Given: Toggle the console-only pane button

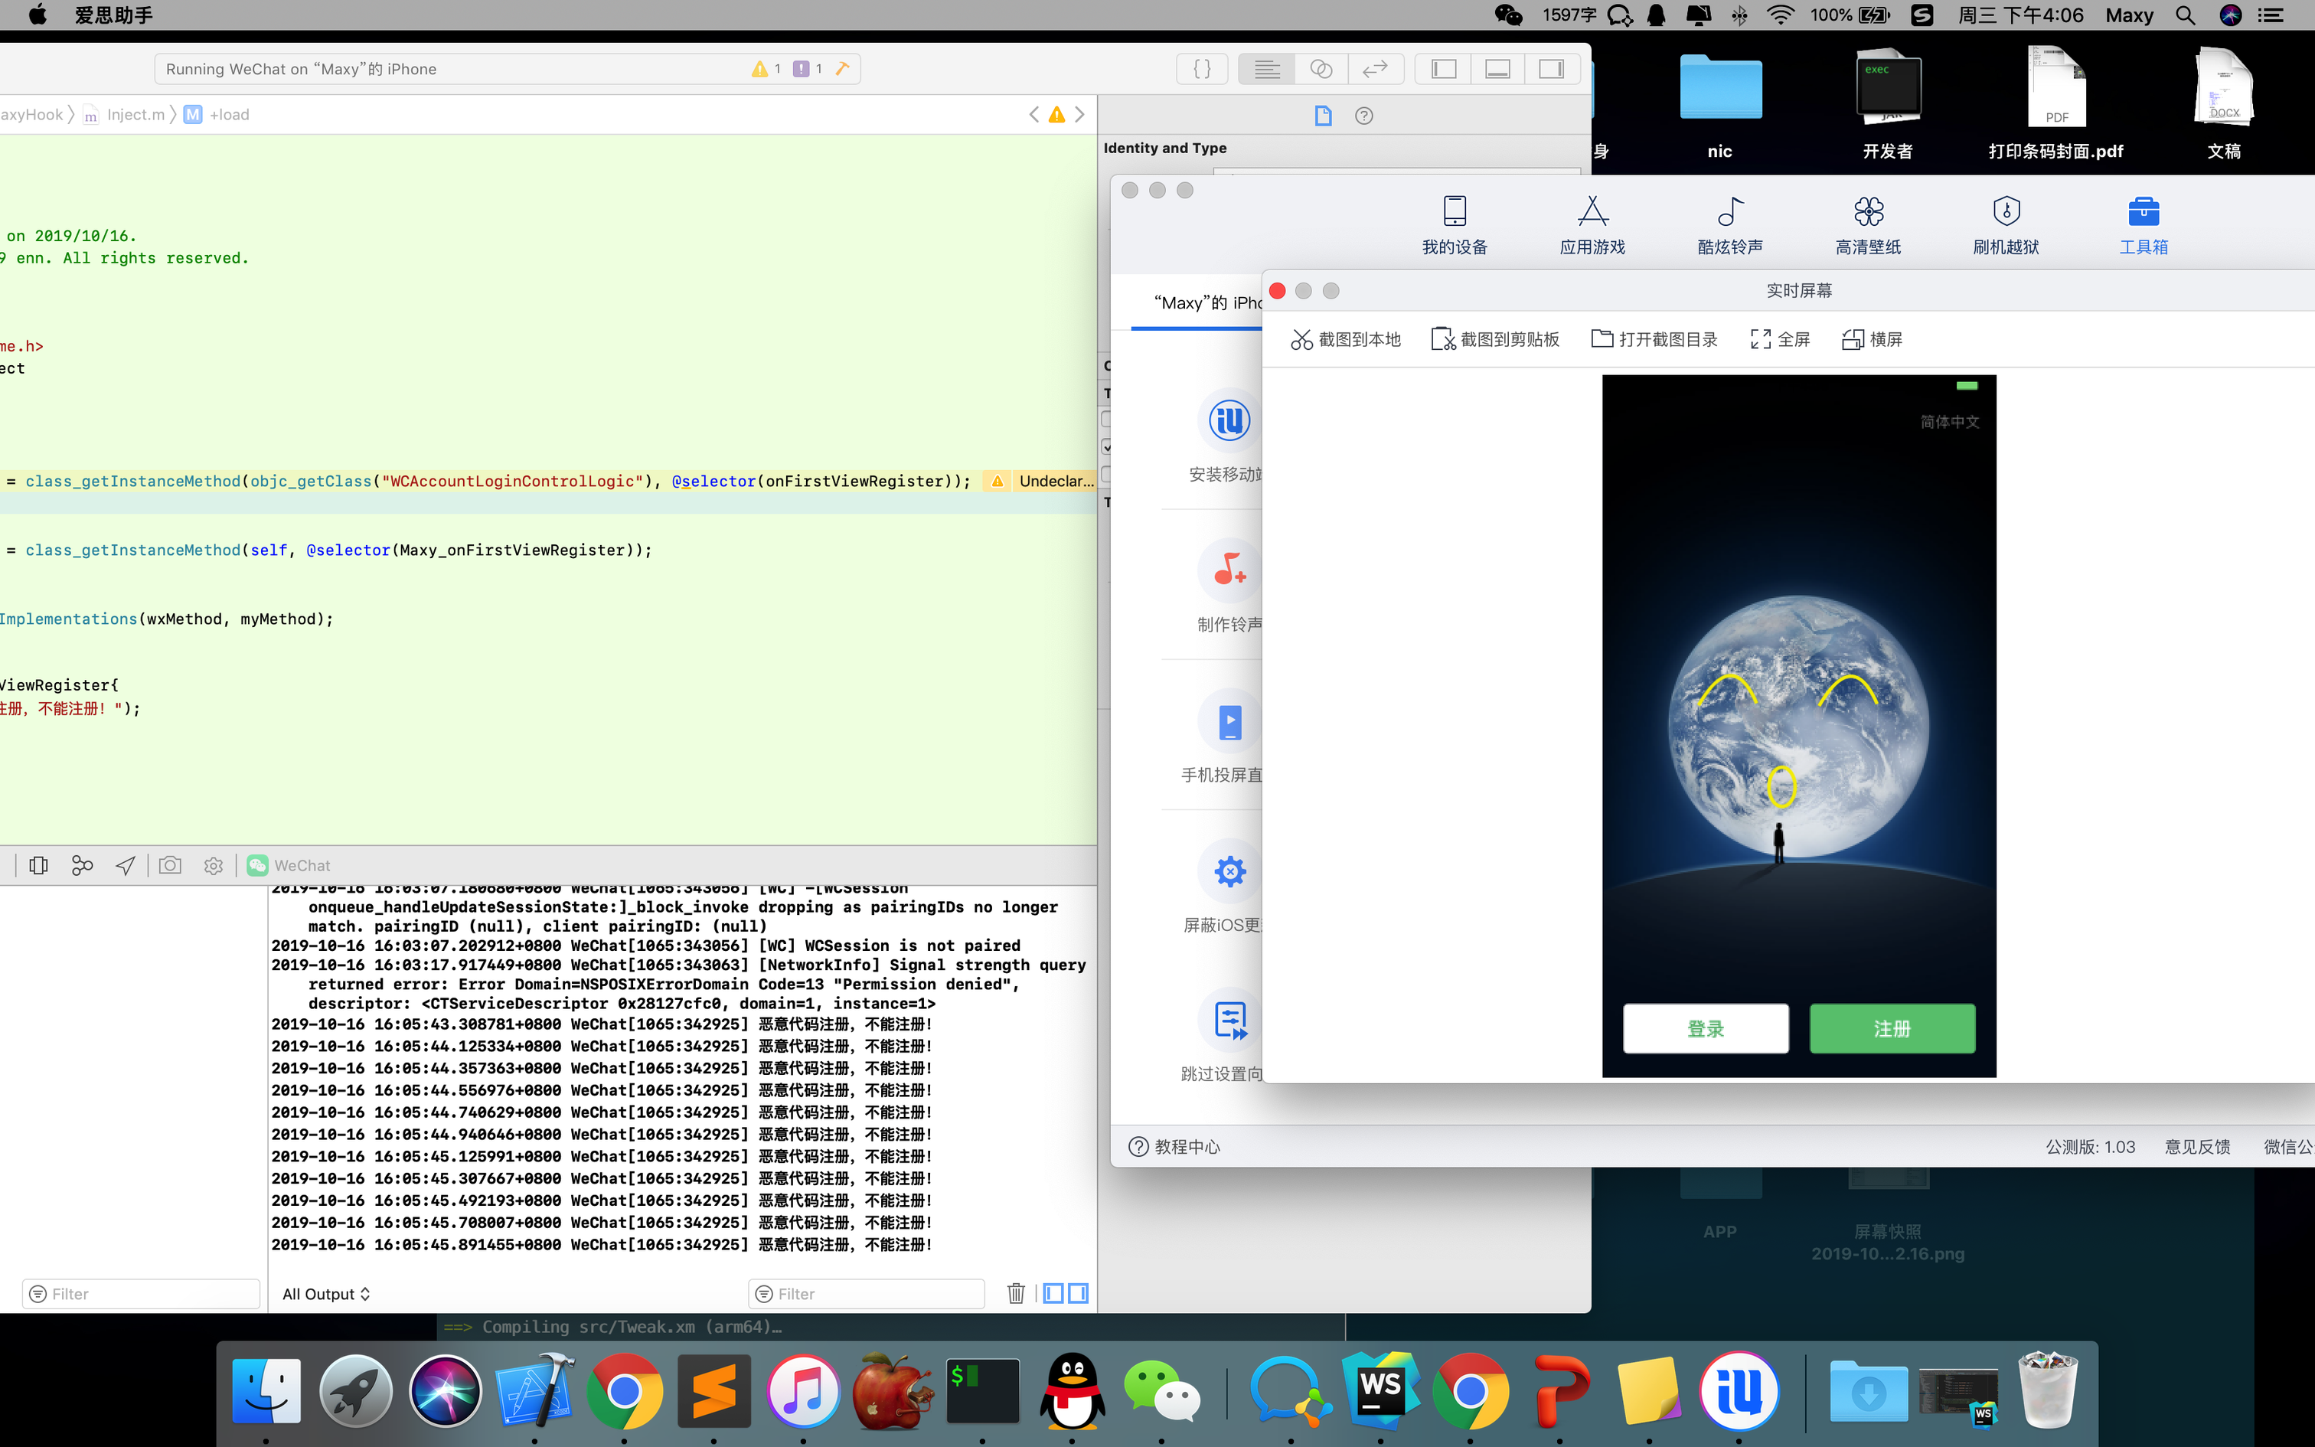Looking at the screenshot, I should (x=1078, y=1294).
